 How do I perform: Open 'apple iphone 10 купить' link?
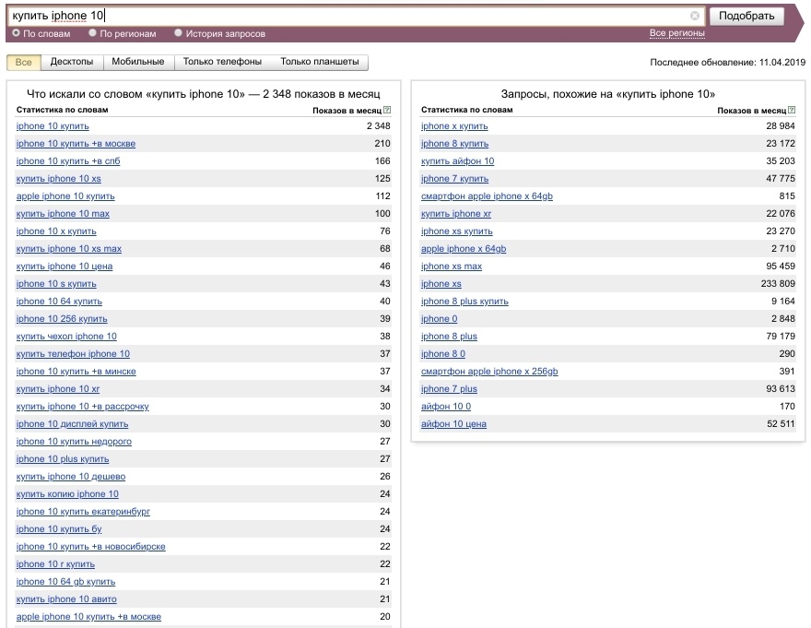(65, 196)
